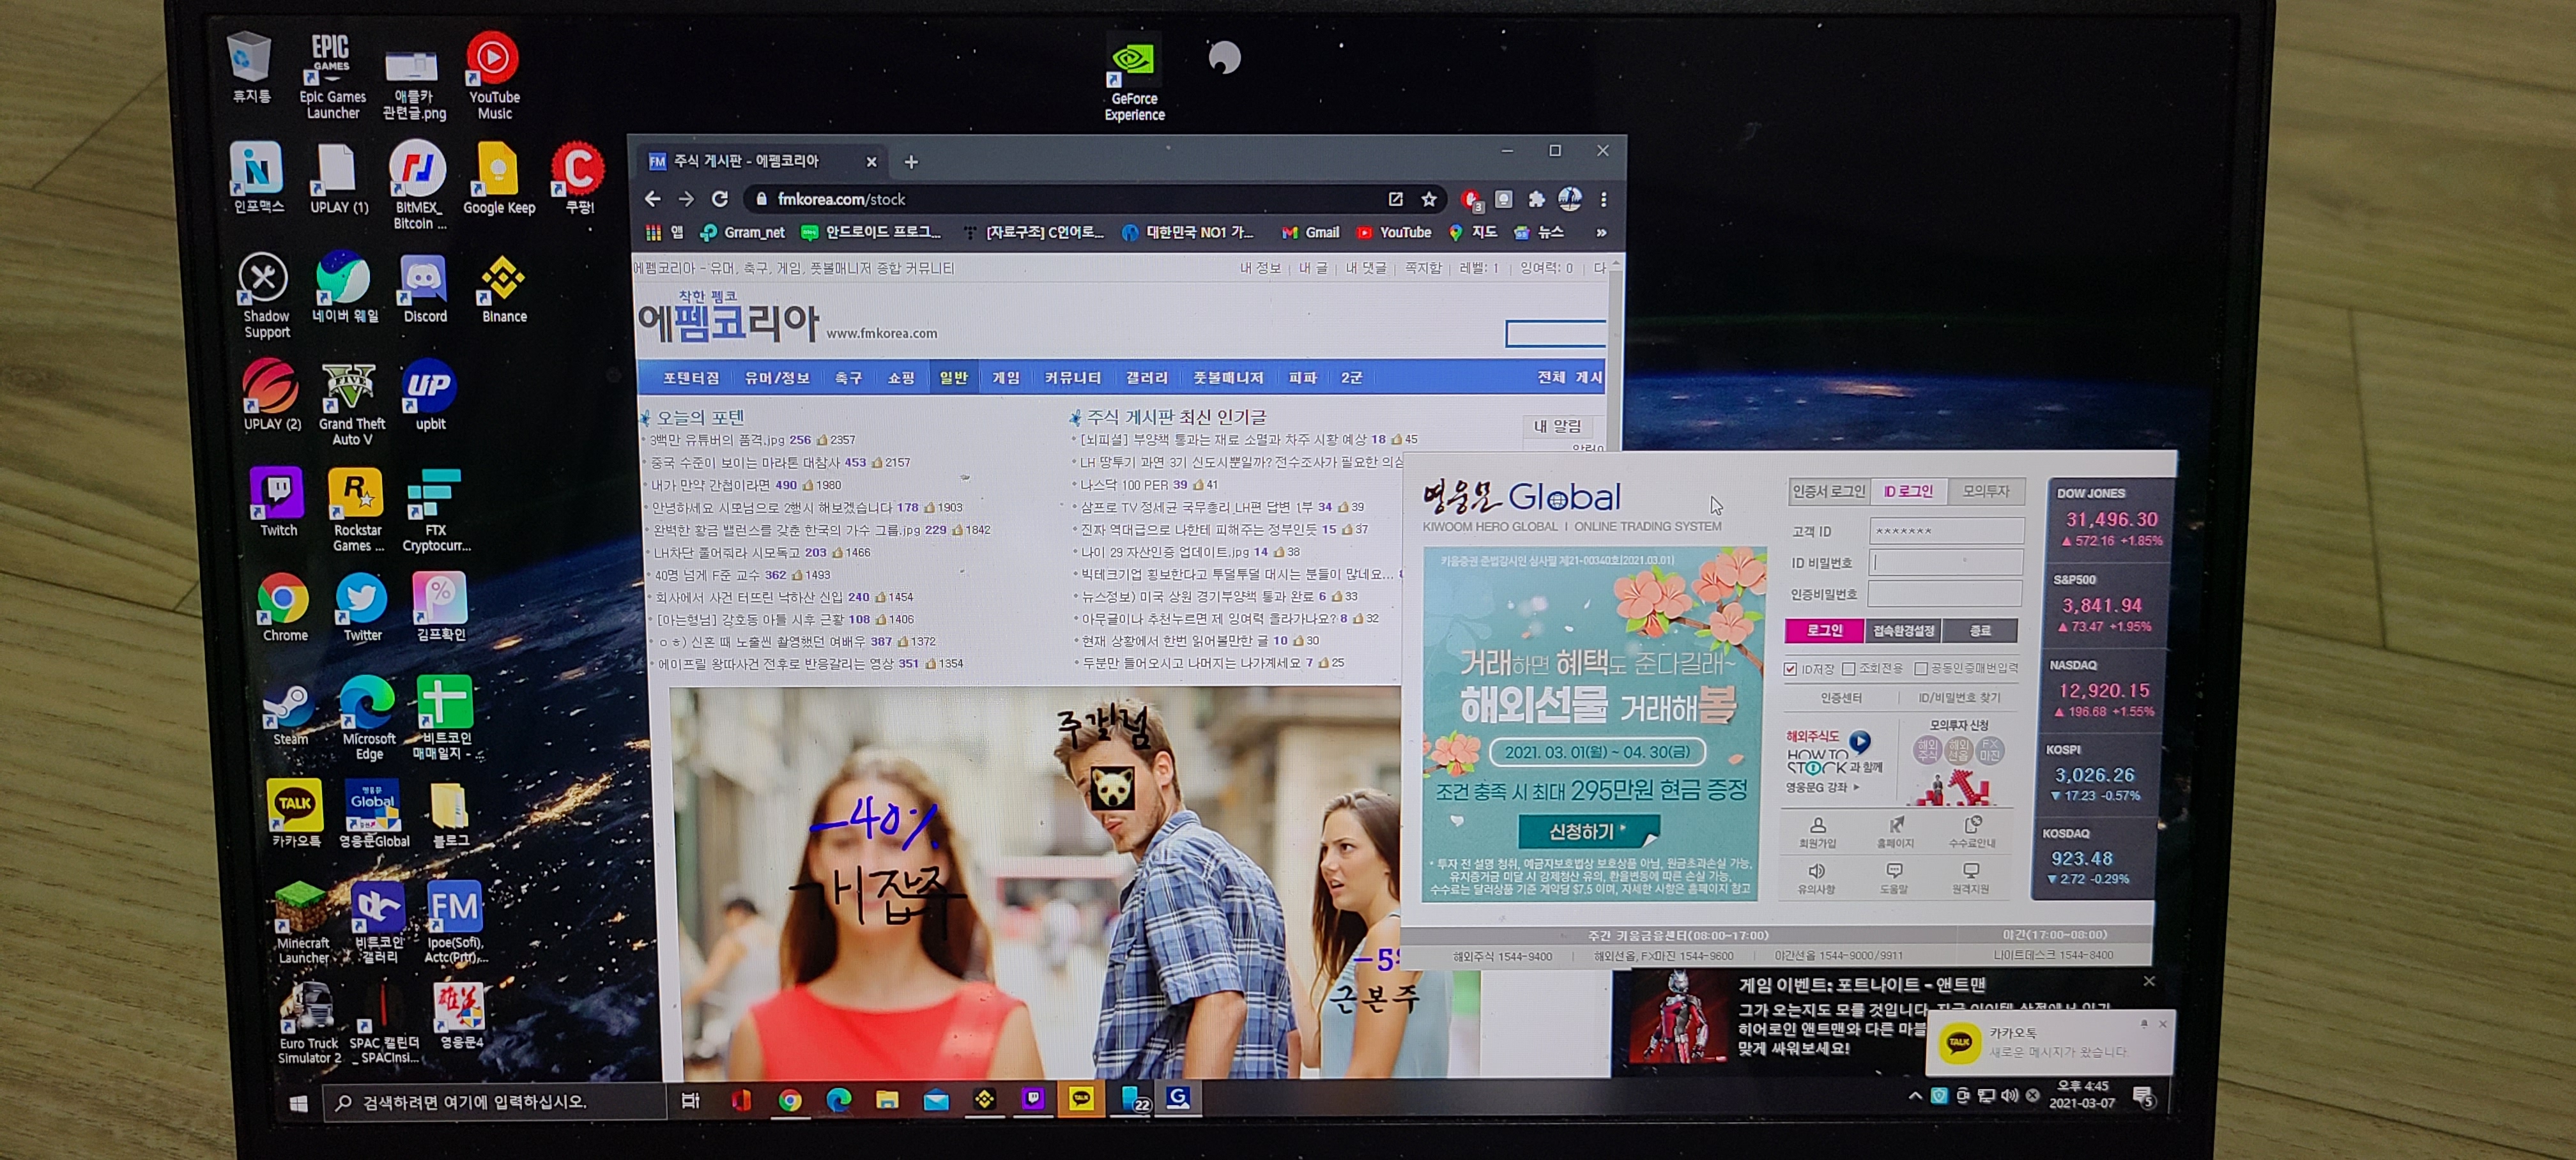Screen dimensions: 2576x1160
Task: Open the 도움말 help icon
Action: click(1893, 877)
